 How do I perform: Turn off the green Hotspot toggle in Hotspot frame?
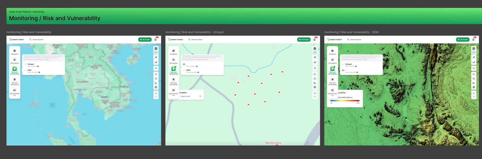click(184, 64)
